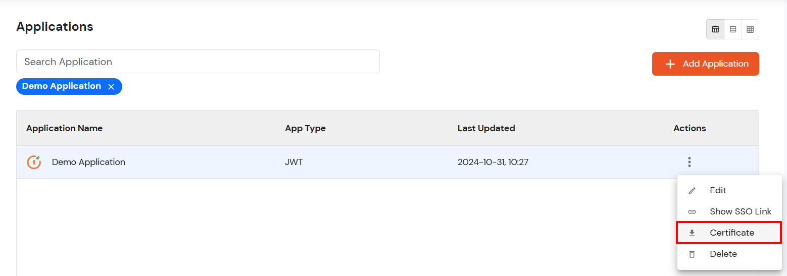
Task: Select the Certificate menu option
Action: [732, 233]
